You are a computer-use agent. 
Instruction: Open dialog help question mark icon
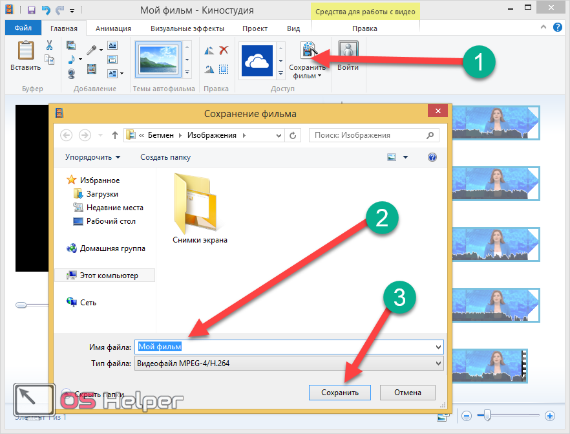[432, 157]
